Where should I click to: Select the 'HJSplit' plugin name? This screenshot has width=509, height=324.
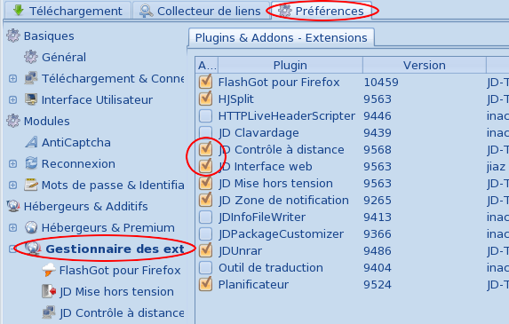click(236, 99)
